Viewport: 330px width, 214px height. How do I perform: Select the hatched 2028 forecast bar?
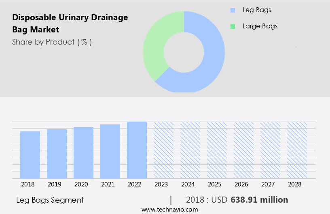(297, 150)
